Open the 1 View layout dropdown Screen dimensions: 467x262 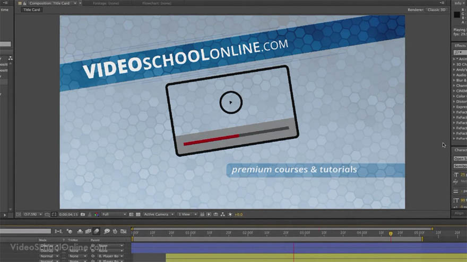(187, 214)
